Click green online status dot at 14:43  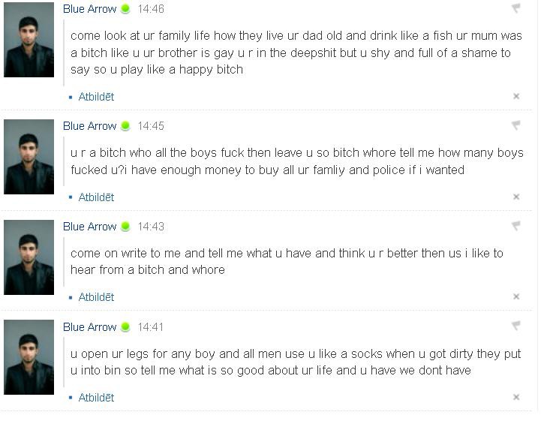125,227
